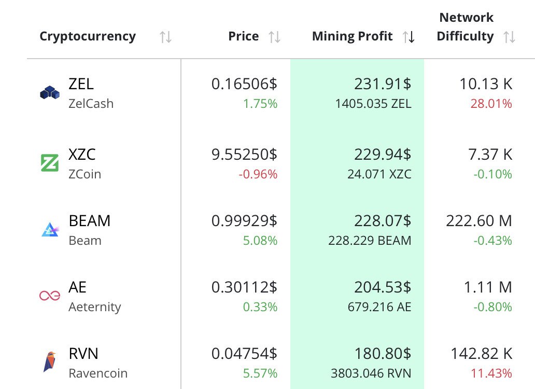The height and width of the screenshot is (389, 535).
Task: Click the Mining Profit column header
Action: pos(353,37)
